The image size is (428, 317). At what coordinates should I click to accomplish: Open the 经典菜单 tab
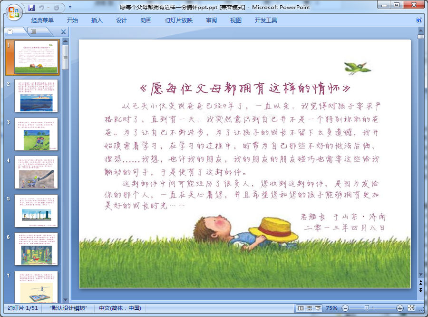coord(42,20)
